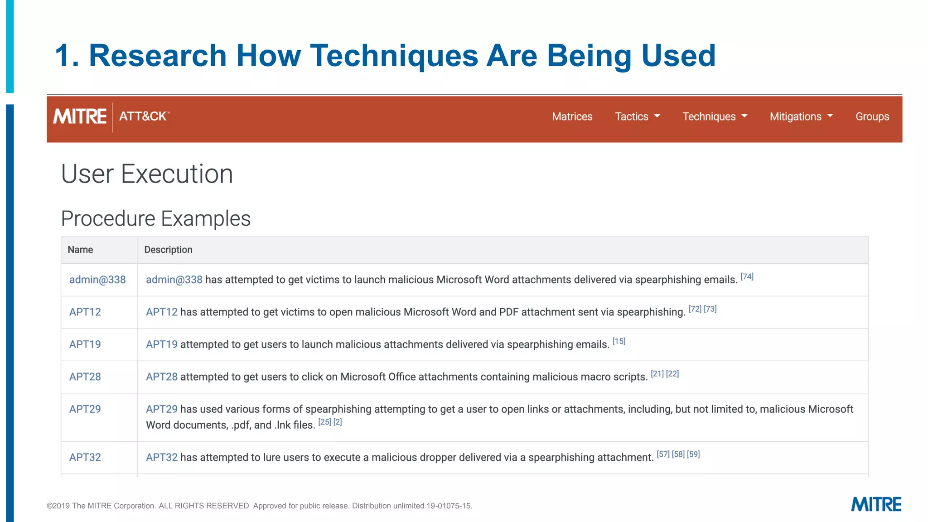Viewport: 928px width, 522px height.
Task: Click the copyright notice footer text
Action: pos(259,506)
